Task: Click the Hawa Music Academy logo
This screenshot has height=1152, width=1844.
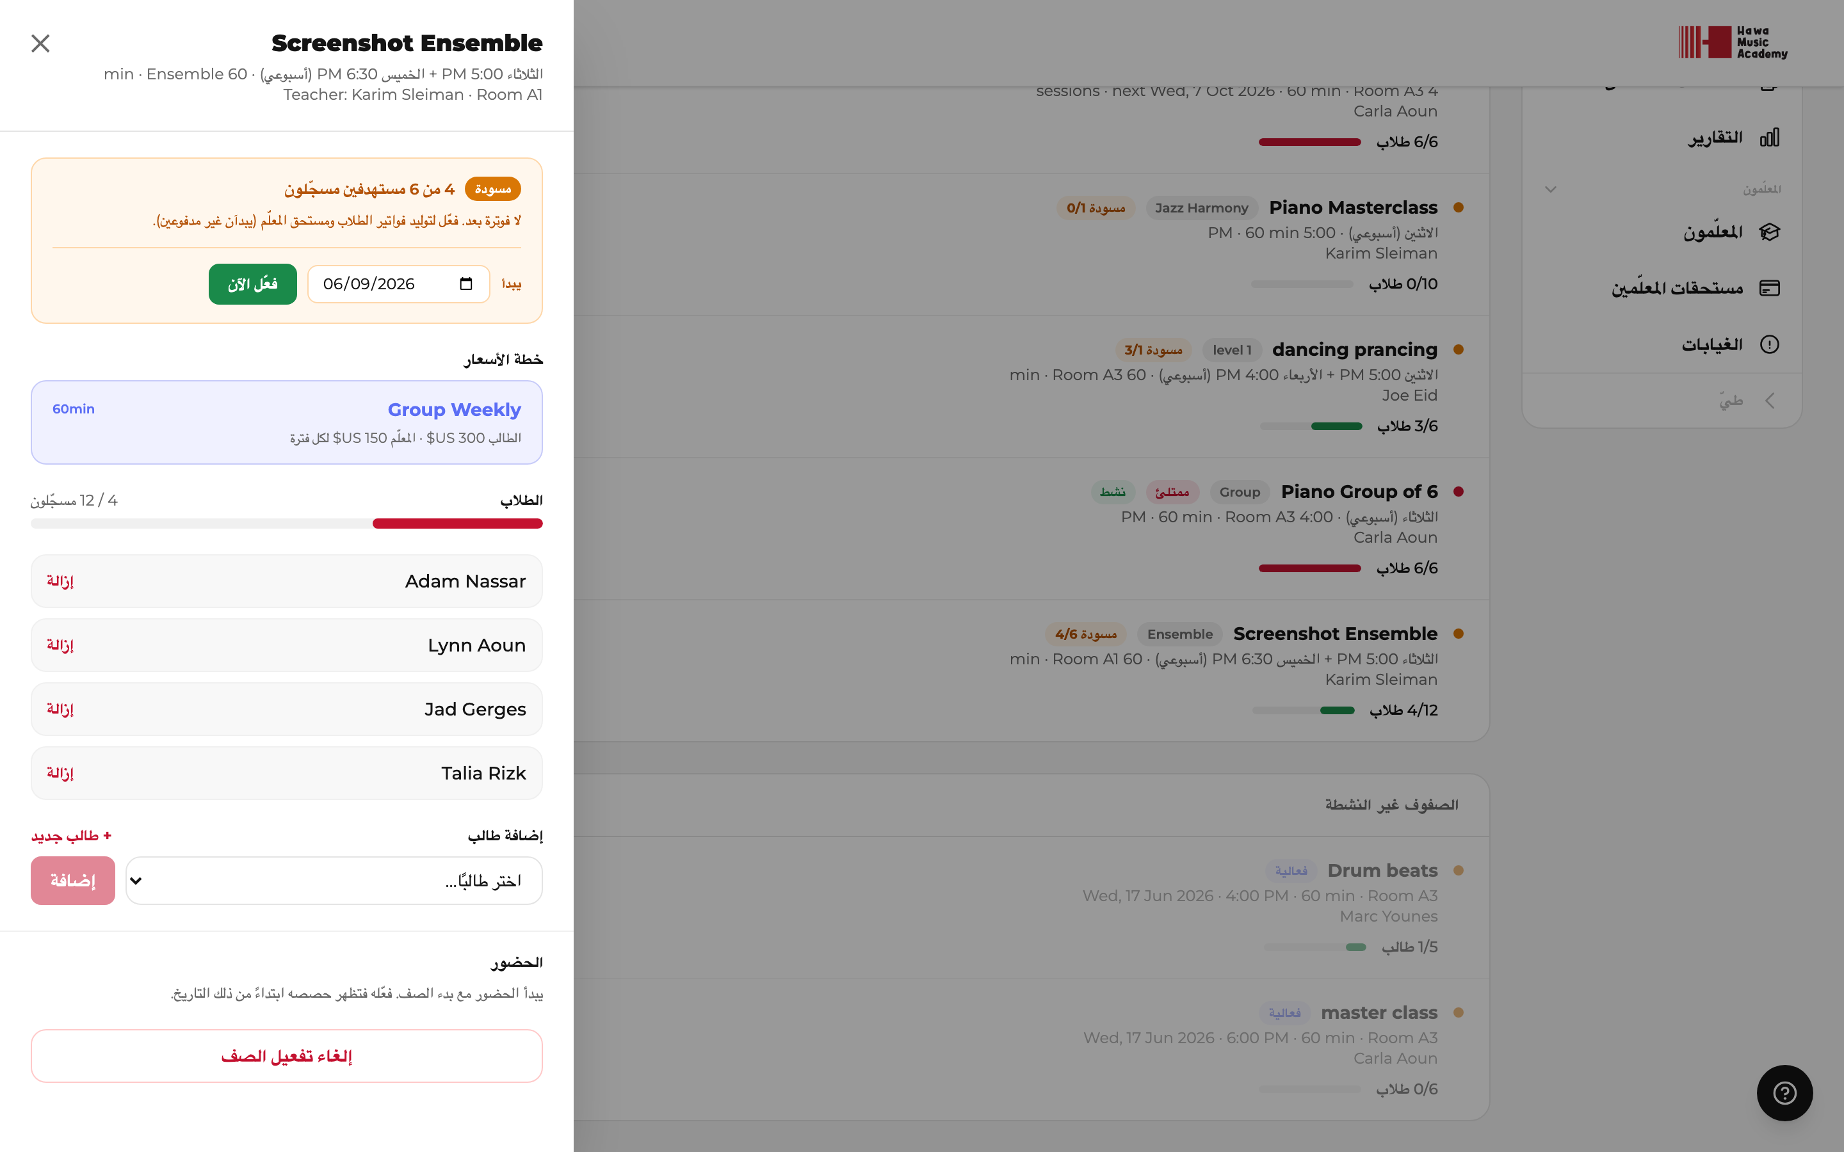Action: [1733, 43]
